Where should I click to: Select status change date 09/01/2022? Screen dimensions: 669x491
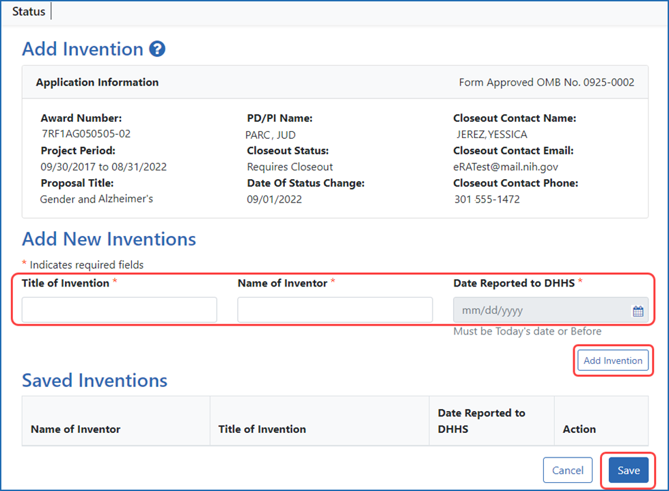[x=274, y=200]
